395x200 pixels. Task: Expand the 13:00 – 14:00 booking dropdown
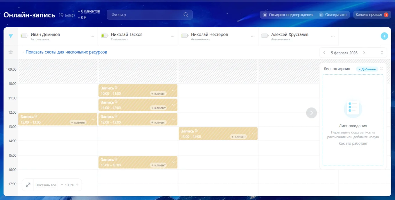(254, 133)
